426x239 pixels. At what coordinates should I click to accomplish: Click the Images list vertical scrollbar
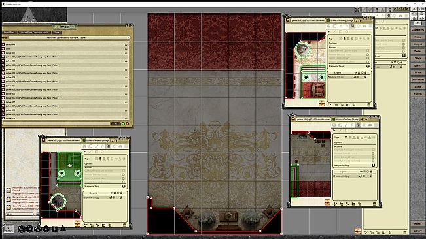point(130,80)
